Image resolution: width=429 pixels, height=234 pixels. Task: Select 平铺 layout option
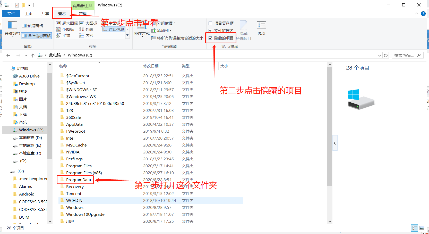pyautogui.click(x=63, y=35)
